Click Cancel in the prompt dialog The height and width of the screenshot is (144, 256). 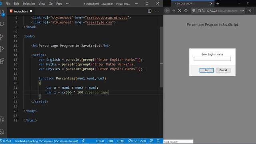pyautogui.click(x=223, y=70)
